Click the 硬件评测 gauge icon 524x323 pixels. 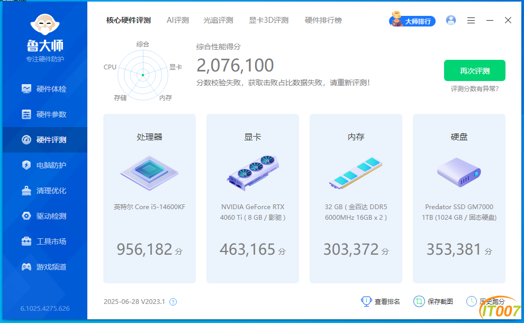[26, 140]
